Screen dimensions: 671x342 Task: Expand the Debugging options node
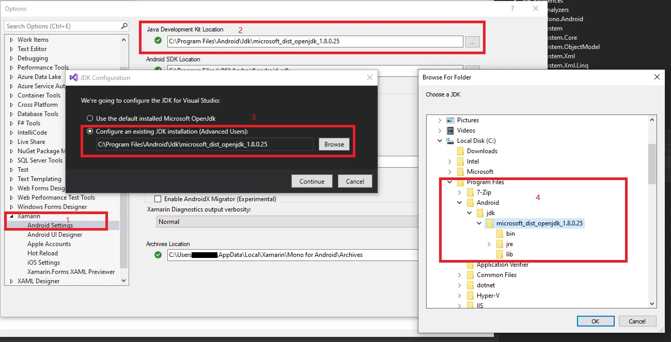(12, 58)
